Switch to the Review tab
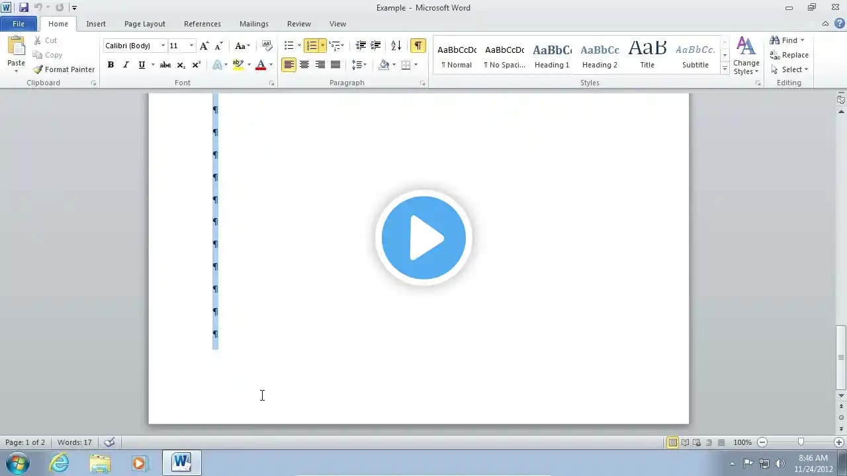Viewport: 847px width, 476px height. 299,24
